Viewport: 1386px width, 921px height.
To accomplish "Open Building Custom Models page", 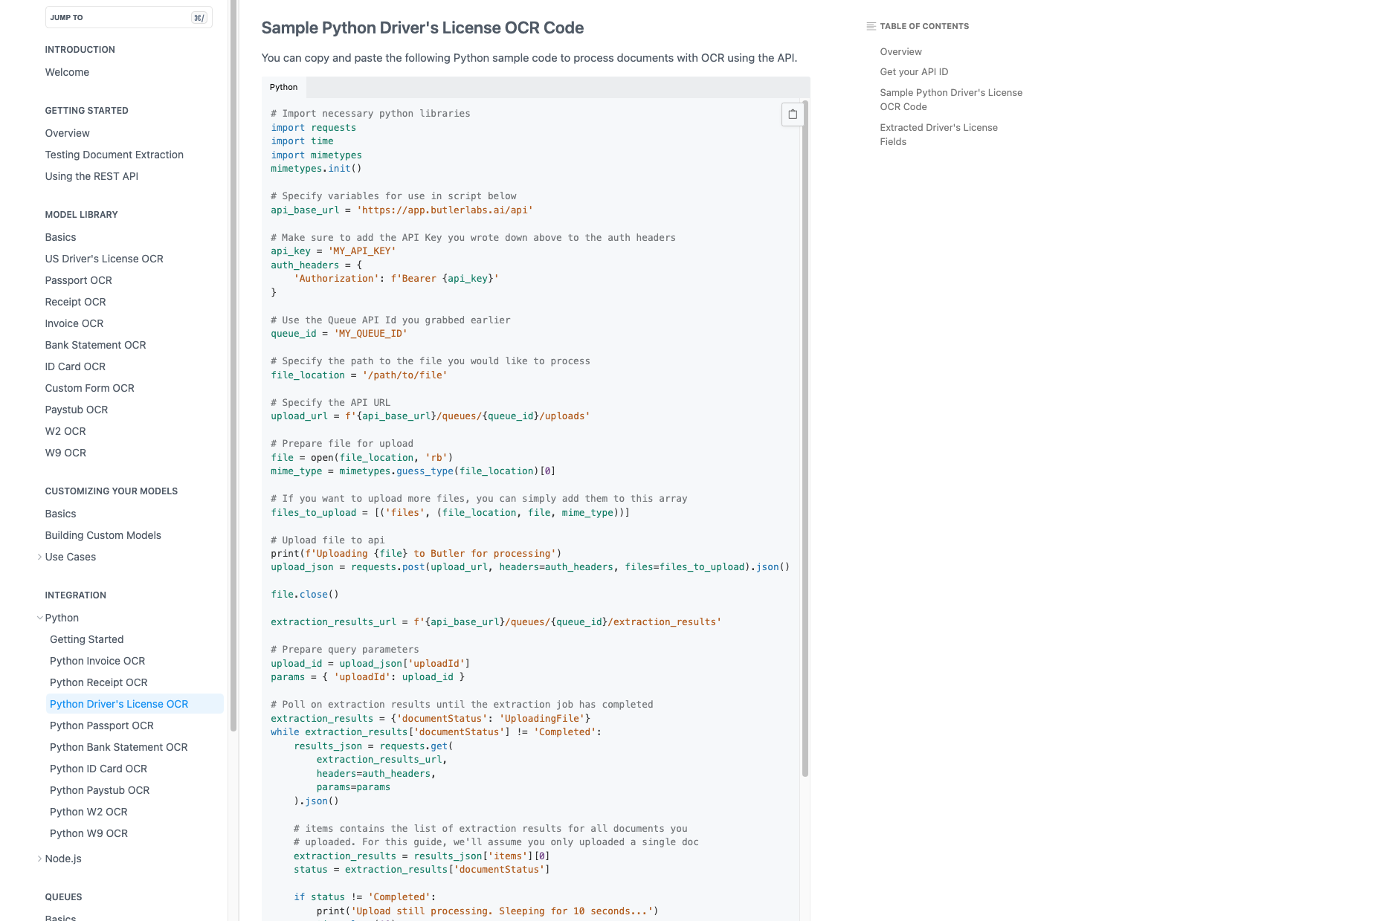I will click(x=103, y=535).
